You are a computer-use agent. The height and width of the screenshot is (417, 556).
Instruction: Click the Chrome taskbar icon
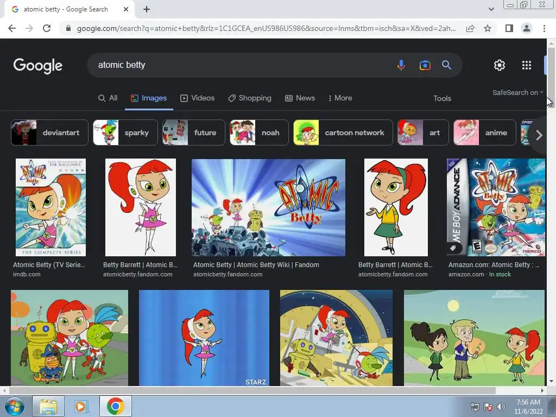115,406
